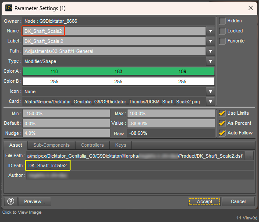This screenshot has width=259, height=222.
Task: Click the Default field 0.0%
Action: click(x=66, y=123)
